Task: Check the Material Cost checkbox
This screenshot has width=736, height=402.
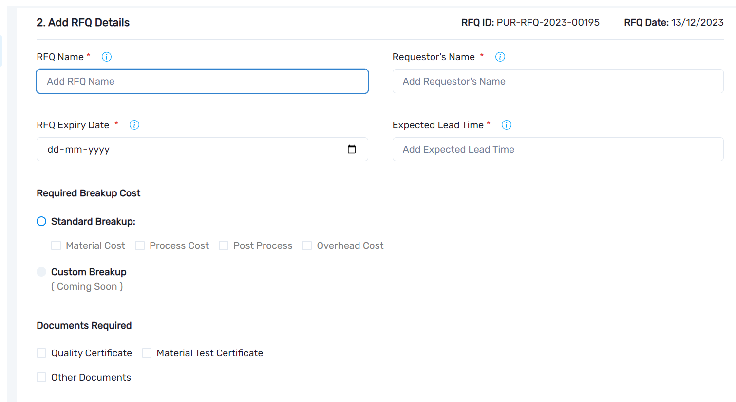Action: (x=56, y=245)
